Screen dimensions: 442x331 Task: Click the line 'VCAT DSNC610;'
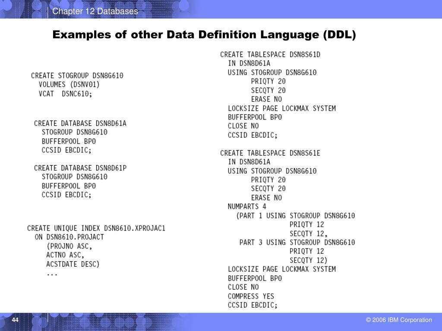[66, 94]
